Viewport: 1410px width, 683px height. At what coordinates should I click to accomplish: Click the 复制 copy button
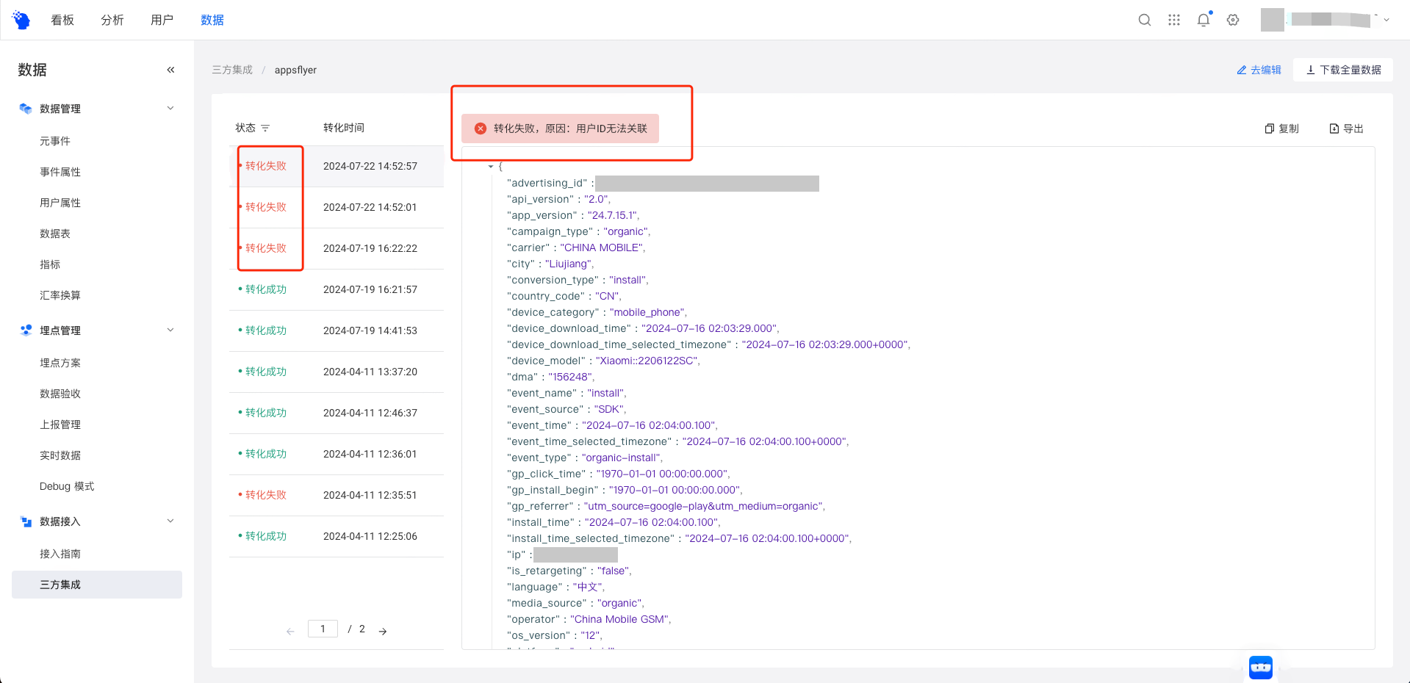click(x=1281, y=129)
